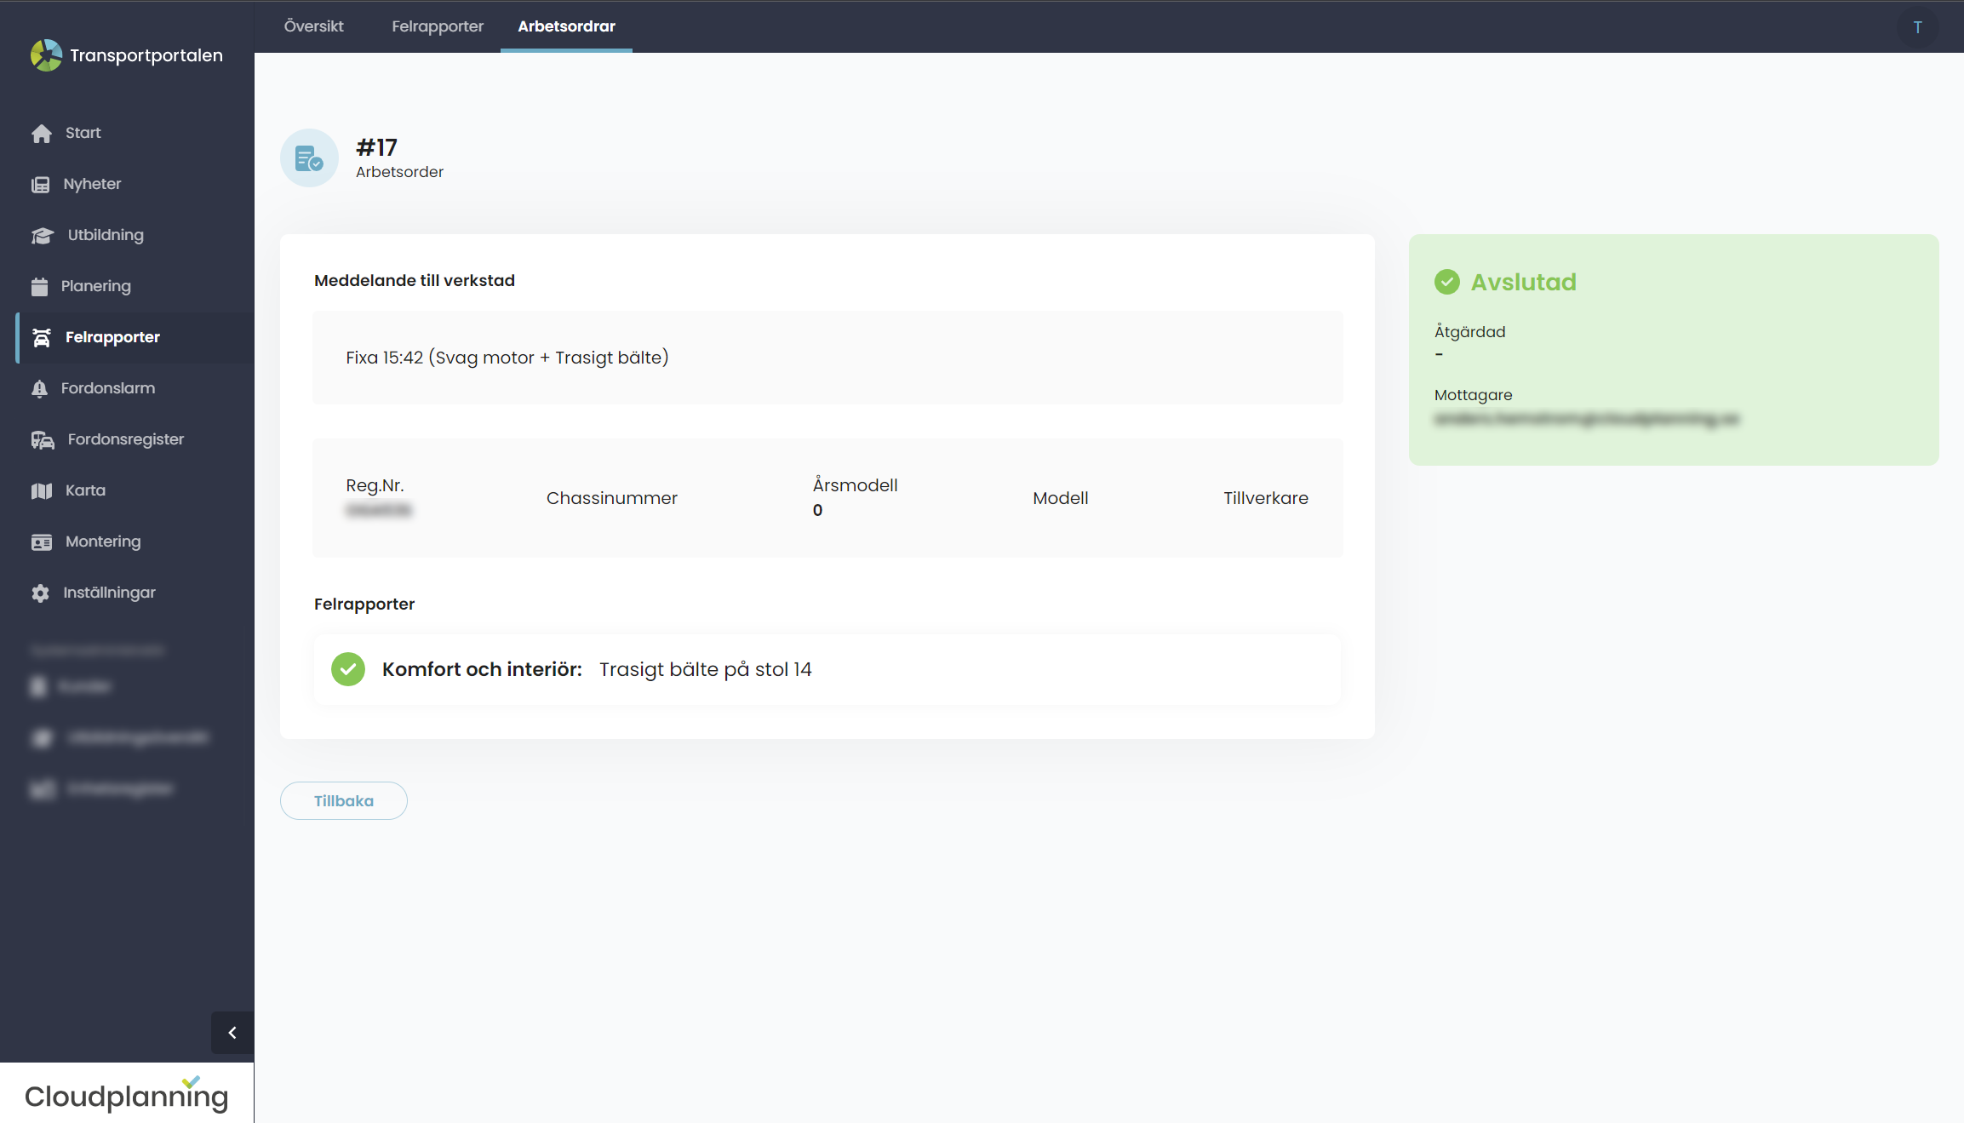Viewport: 1964px width, 1123px height.
Task: Open Fordonsregister in the sidebar
Action: click(x=135, y=439)
